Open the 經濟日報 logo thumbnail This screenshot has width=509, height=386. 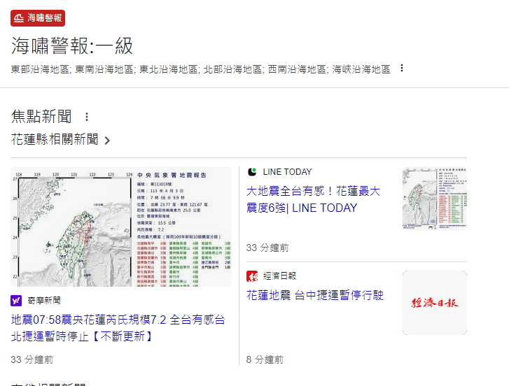(x=435, y=303)
